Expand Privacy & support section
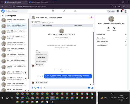 (x=111, y=45)
